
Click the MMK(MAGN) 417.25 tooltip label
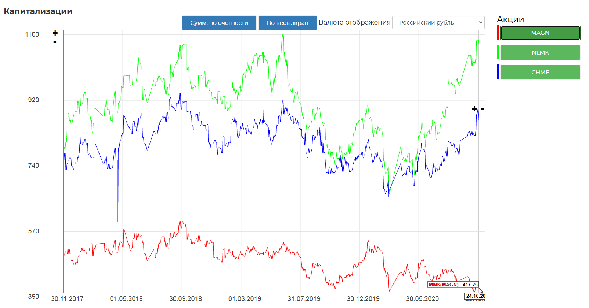click(x=453, y=285)
